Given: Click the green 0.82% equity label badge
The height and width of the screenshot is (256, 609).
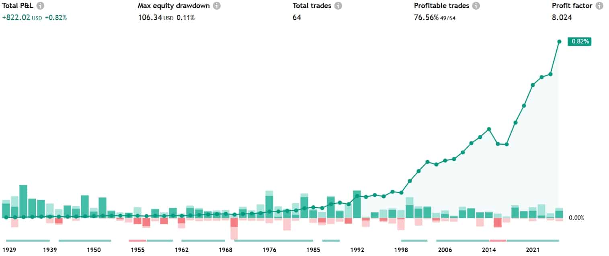Looking at the screenshot, I should [579, 41].
